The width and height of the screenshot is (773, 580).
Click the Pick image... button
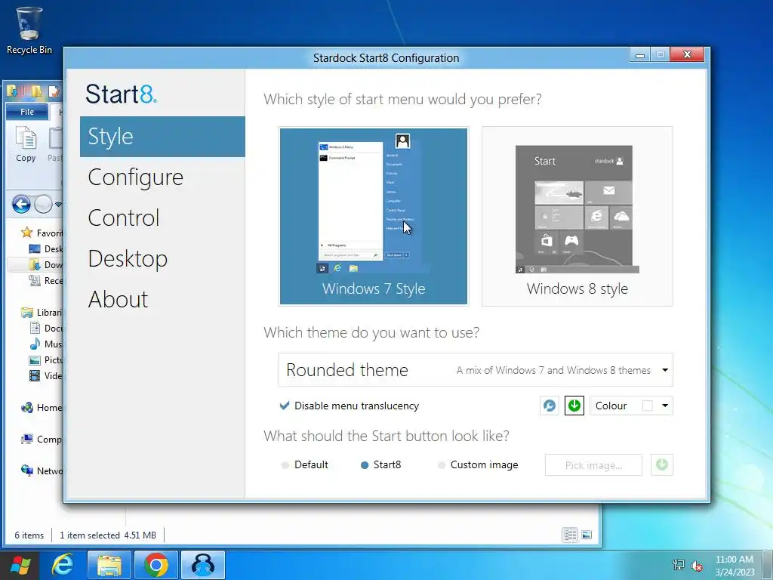coord(593,465)
